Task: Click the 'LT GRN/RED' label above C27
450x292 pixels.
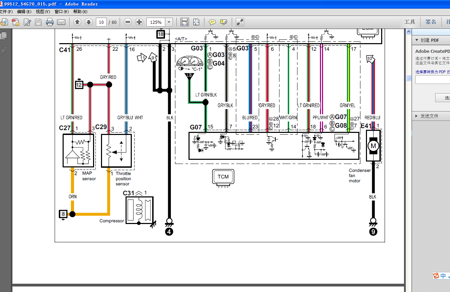Action: point(72,118)
